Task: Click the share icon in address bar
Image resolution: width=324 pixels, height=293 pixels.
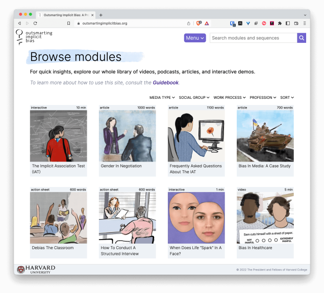Action: (189, 23)
